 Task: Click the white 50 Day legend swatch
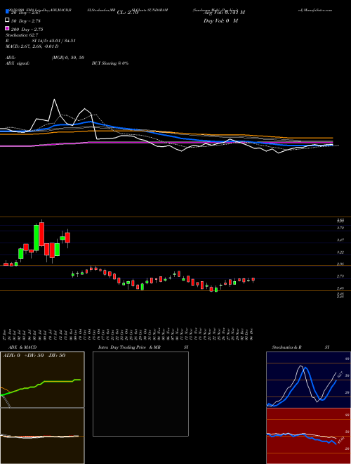coord(7,20)
